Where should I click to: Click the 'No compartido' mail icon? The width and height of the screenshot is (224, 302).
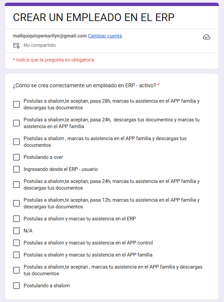coord(16,45)
